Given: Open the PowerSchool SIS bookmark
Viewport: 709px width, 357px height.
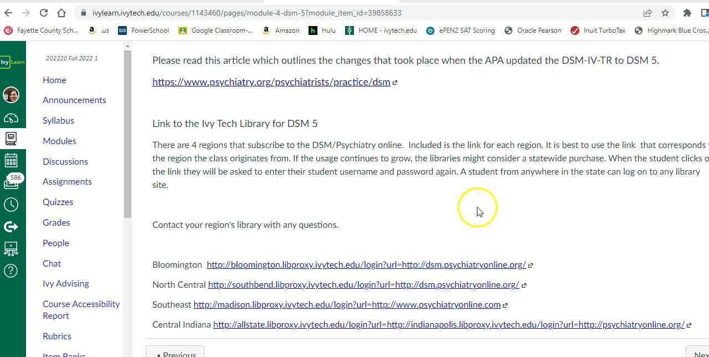Looking at the screenshot, I should (x=144, y=30).
